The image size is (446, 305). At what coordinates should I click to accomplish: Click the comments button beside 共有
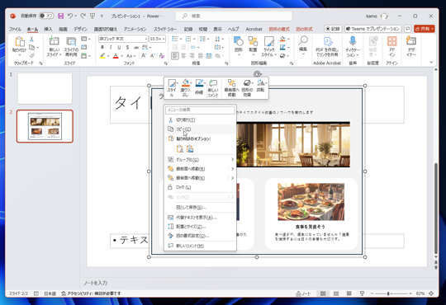[408, 29]
